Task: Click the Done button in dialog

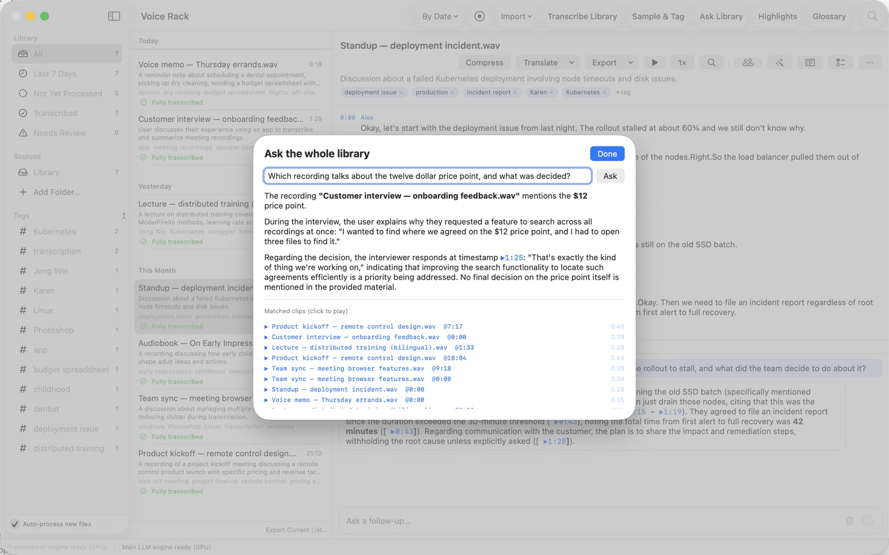Action: pos(607,154)
